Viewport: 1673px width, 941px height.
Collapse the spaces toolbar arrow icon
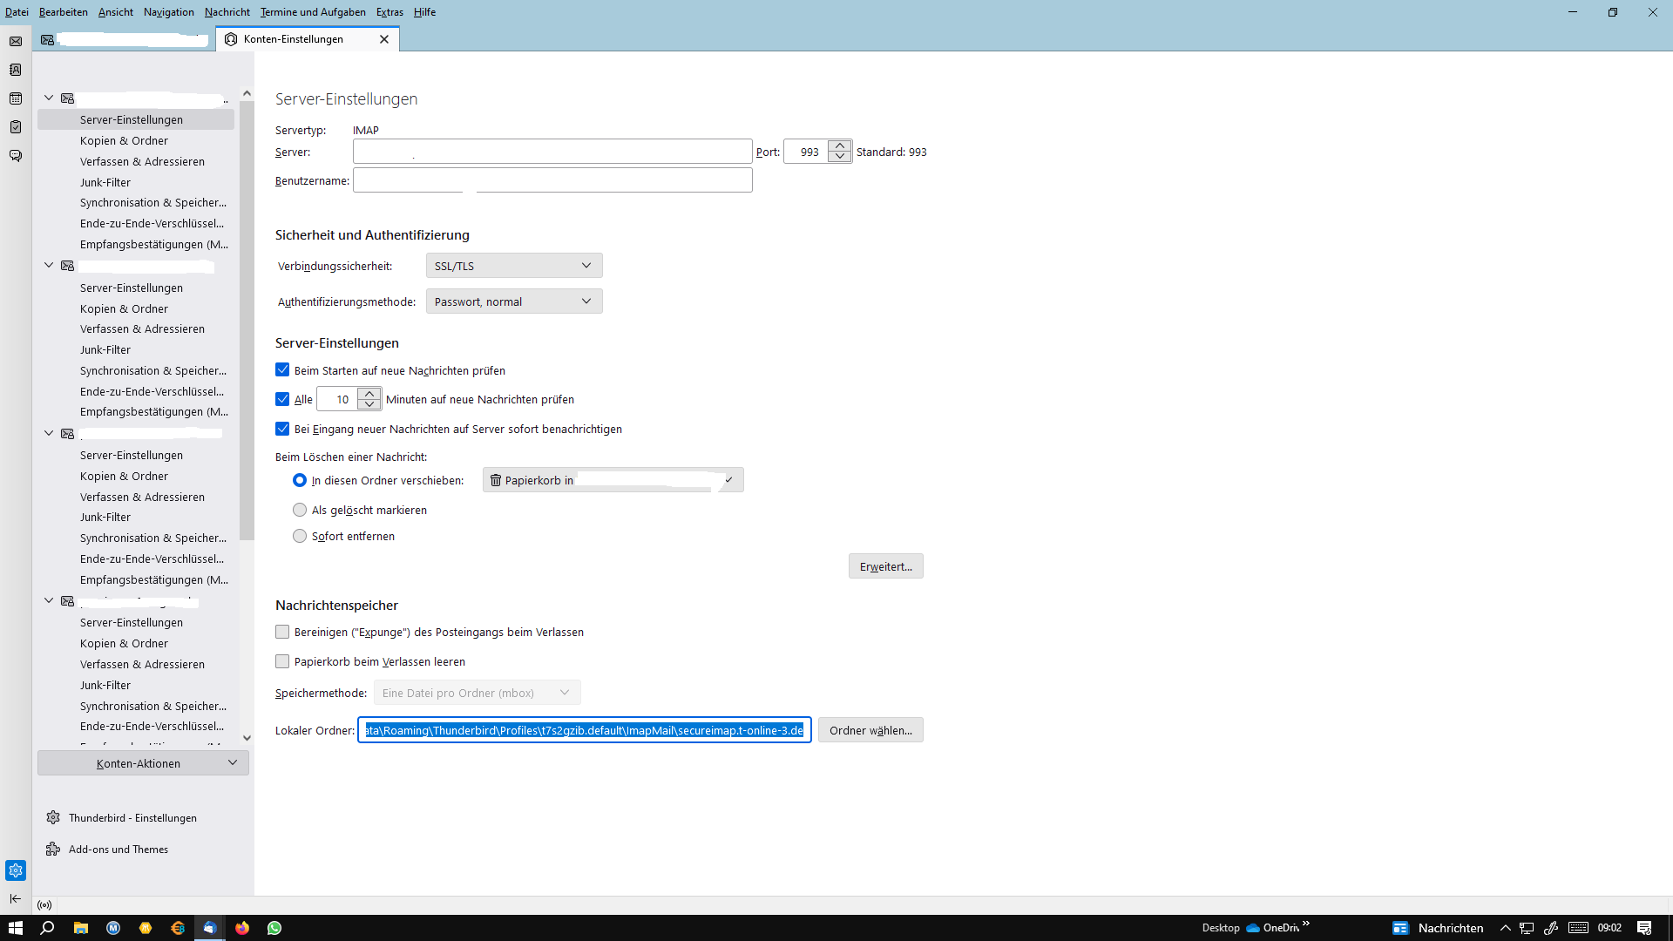(x=16, y=898)
